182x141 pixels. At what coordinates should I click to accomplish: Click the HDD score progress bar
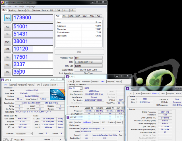(33, 49)
